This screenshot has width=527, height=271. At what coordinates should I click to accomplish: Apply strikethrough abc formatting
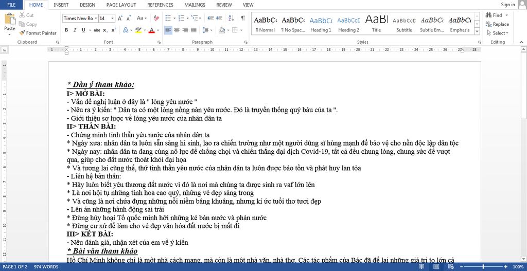(97, 30)
